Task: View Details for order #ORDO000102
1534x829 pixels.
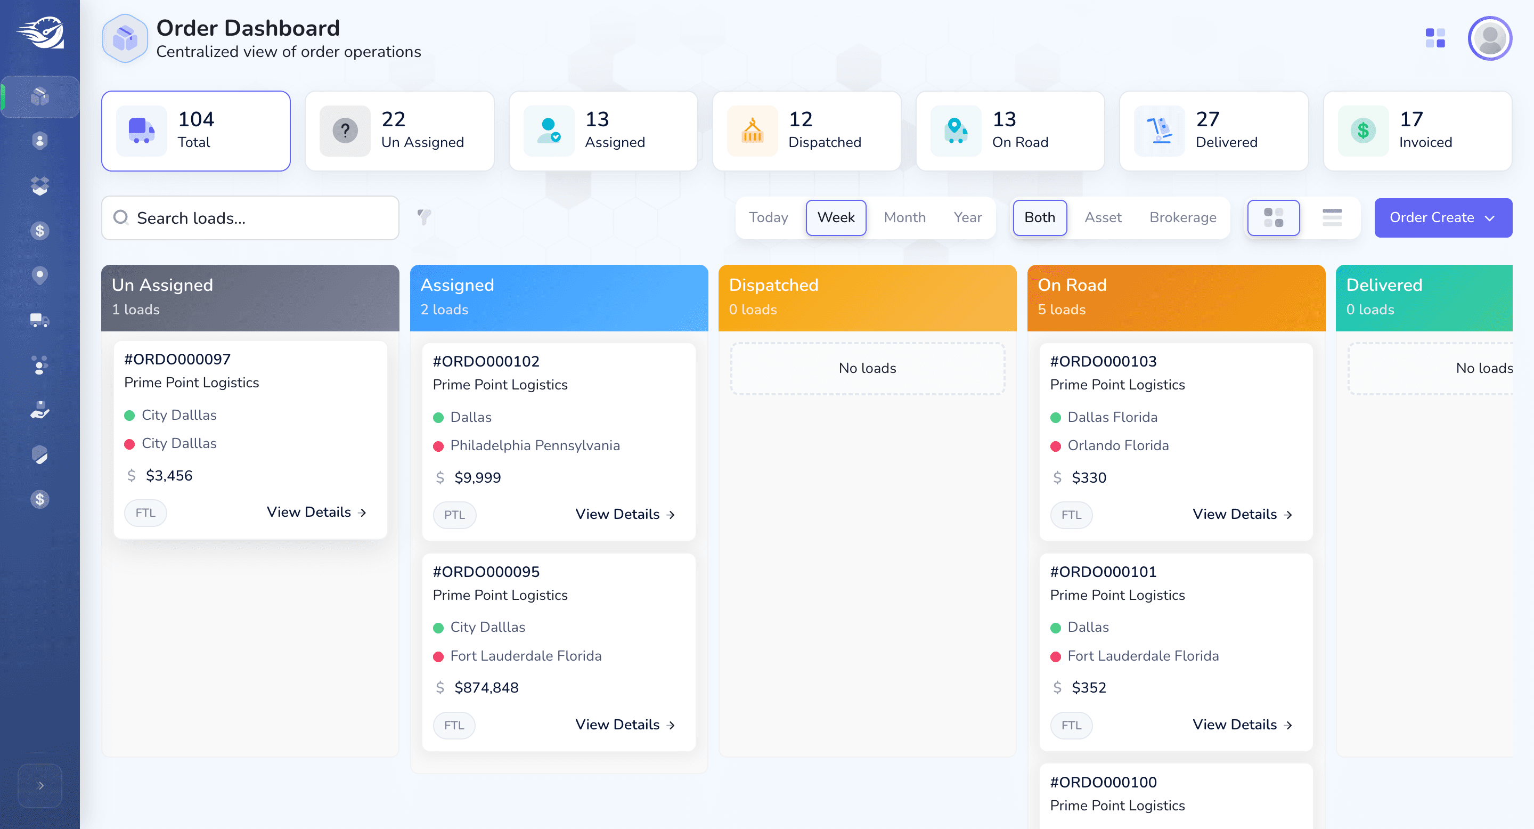Action: [x=625, y=515]
